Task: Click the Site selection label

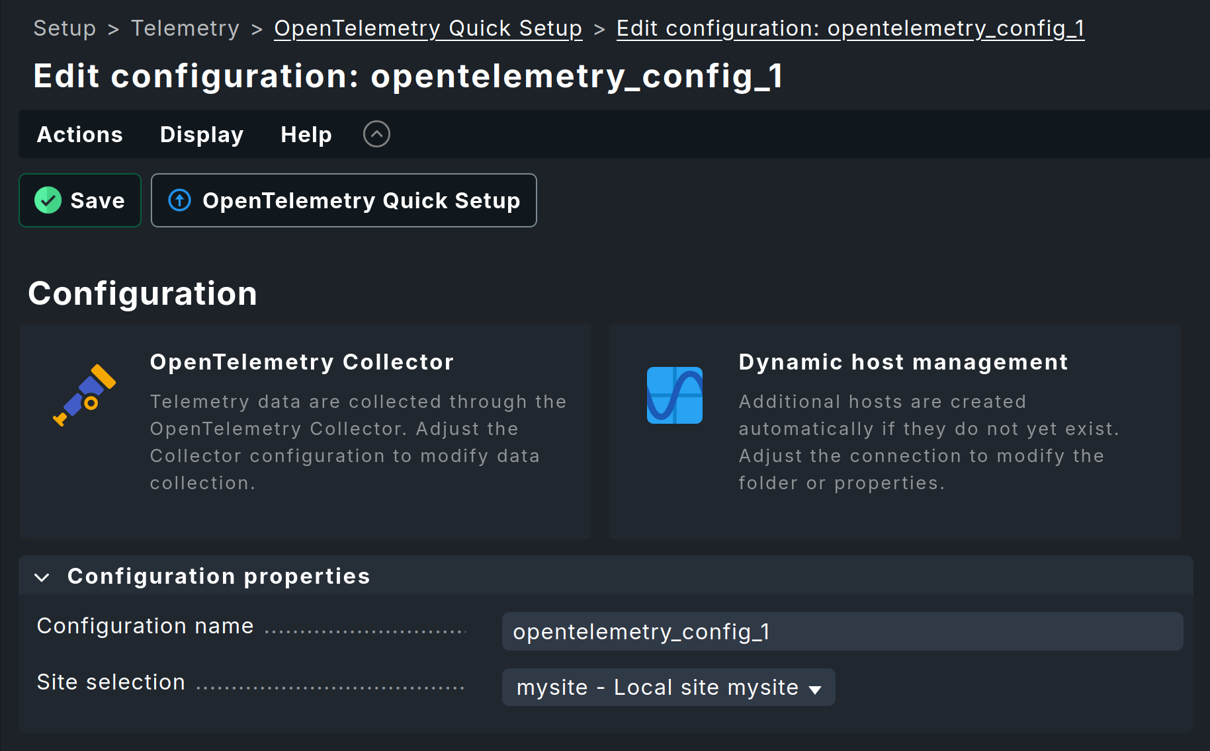Action: coord(111,682)
